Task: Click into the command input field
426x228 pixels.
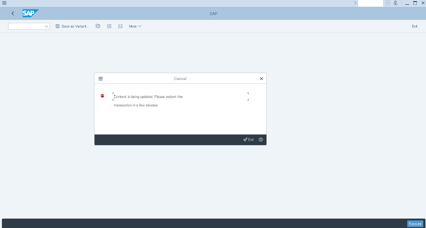Action: tap(370, 3)
